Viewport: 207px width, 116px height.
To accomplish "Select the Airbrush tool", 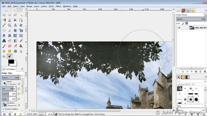I will point(15,46).
